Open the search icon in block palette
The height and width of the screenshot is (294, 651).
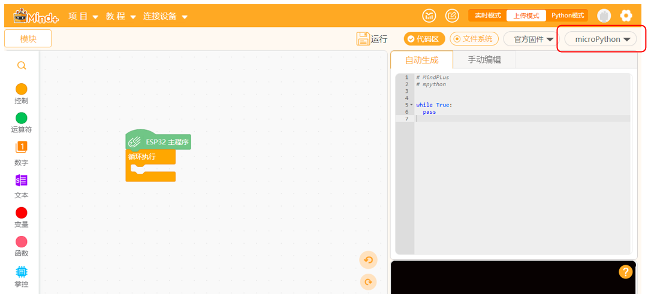22,65
